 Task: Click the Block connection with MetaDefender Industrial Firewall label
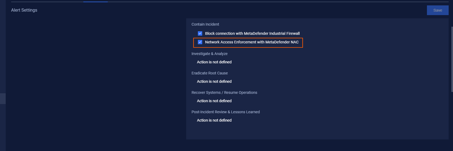(x=252, y=33)
